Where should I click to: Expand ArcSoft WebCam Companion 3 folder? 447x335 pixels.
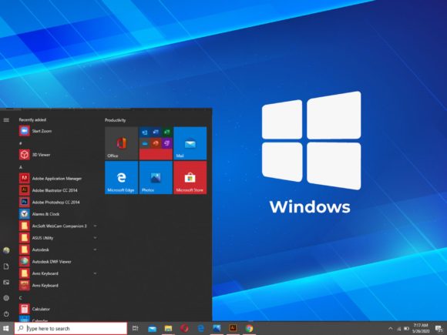click(96, 226)
